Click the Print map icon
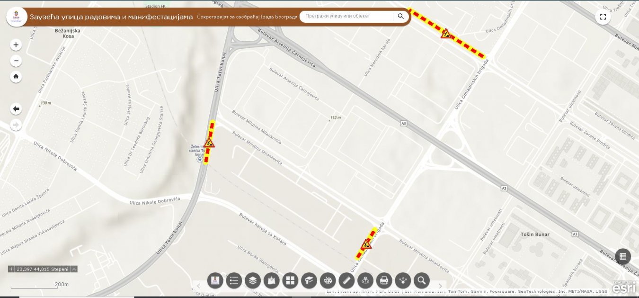 pos(384,280)
